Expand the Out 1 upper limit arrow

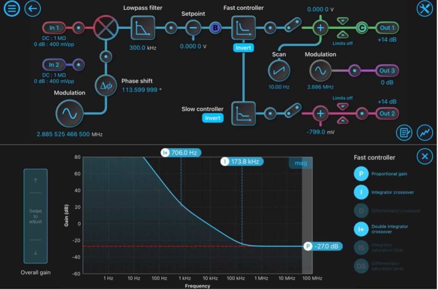click(x=343, y=21)
